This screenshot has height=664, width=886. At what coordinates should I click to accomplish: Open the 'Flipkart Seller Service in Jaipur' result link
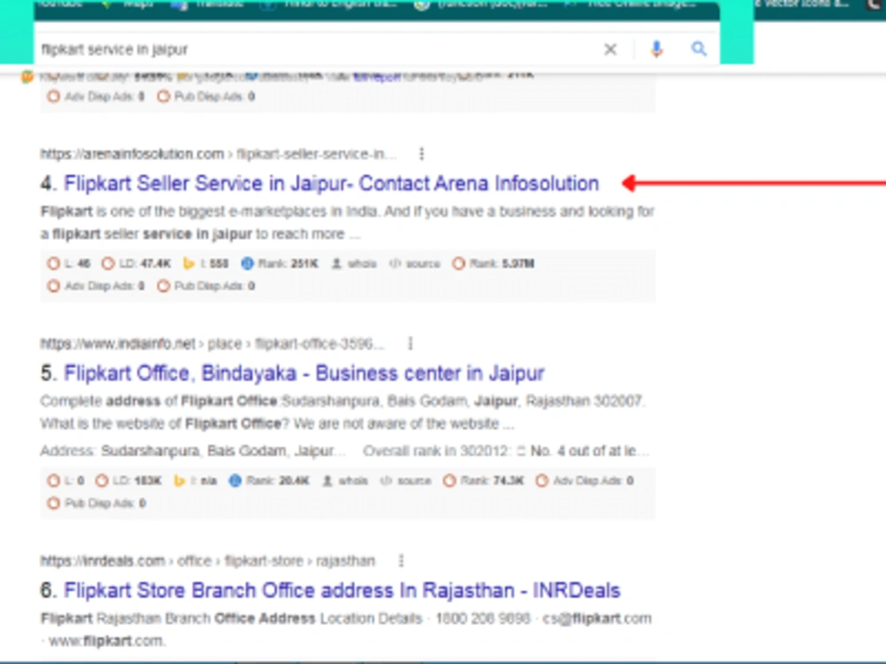click(331, 183)
